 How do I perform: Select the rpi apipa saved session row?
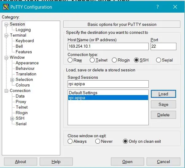click(x=108, y=98)
